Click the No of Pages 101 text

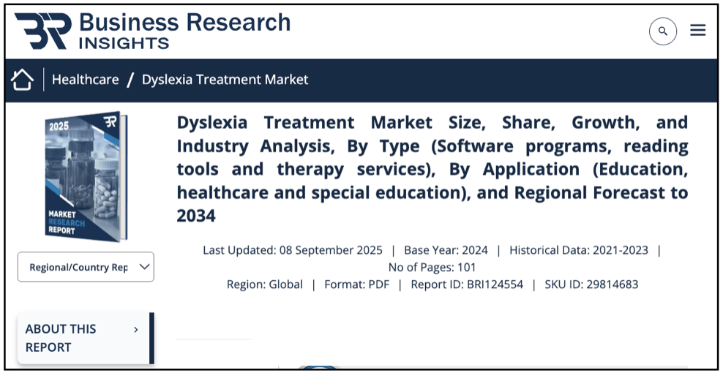click(432, 267)
